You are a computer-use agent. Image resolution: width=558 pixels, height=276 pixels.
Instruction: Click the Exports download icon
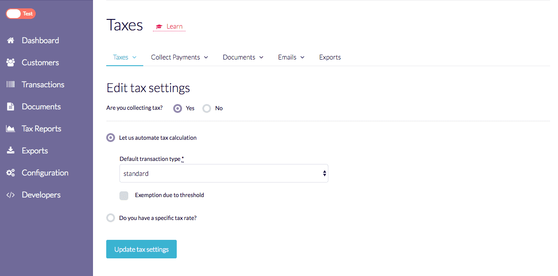tap(11, 151)
